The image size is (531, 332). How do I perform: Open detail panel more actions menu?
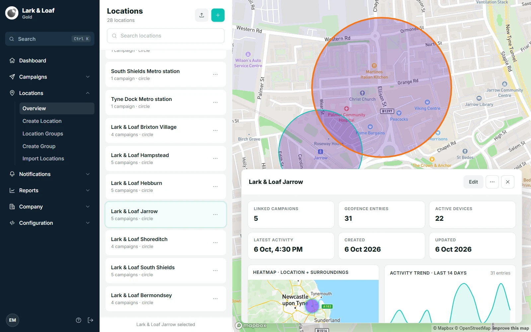click(x=492, y=182)
